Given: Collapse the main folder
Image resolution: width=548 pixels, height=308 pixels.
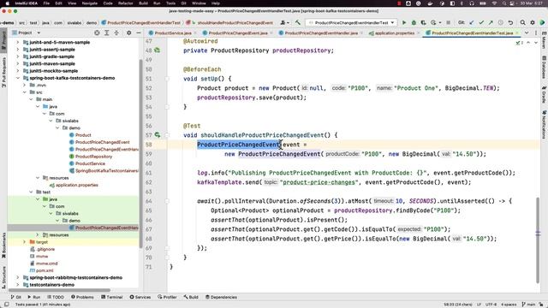Looking at the screenshot, I should click(x=31, y=99).
